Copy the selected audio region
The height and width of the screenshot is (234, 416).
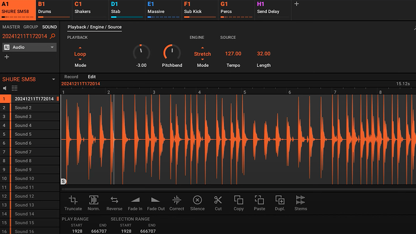tap(238, 200)
